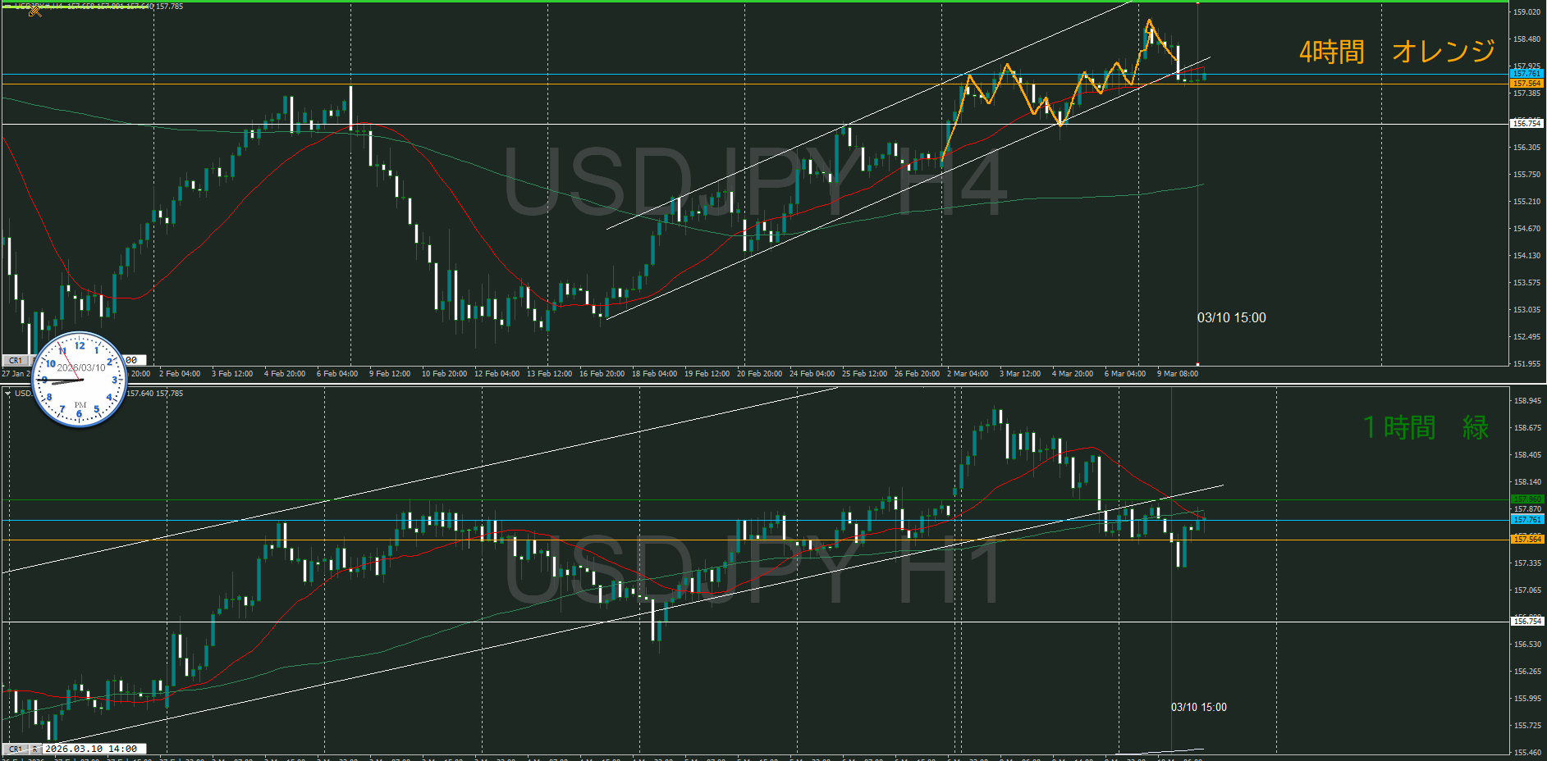The width and height of the screenshot is (1547, 761).
Task: Click the 2 Mar 04:00 time axis label
Action: point(967,374)
